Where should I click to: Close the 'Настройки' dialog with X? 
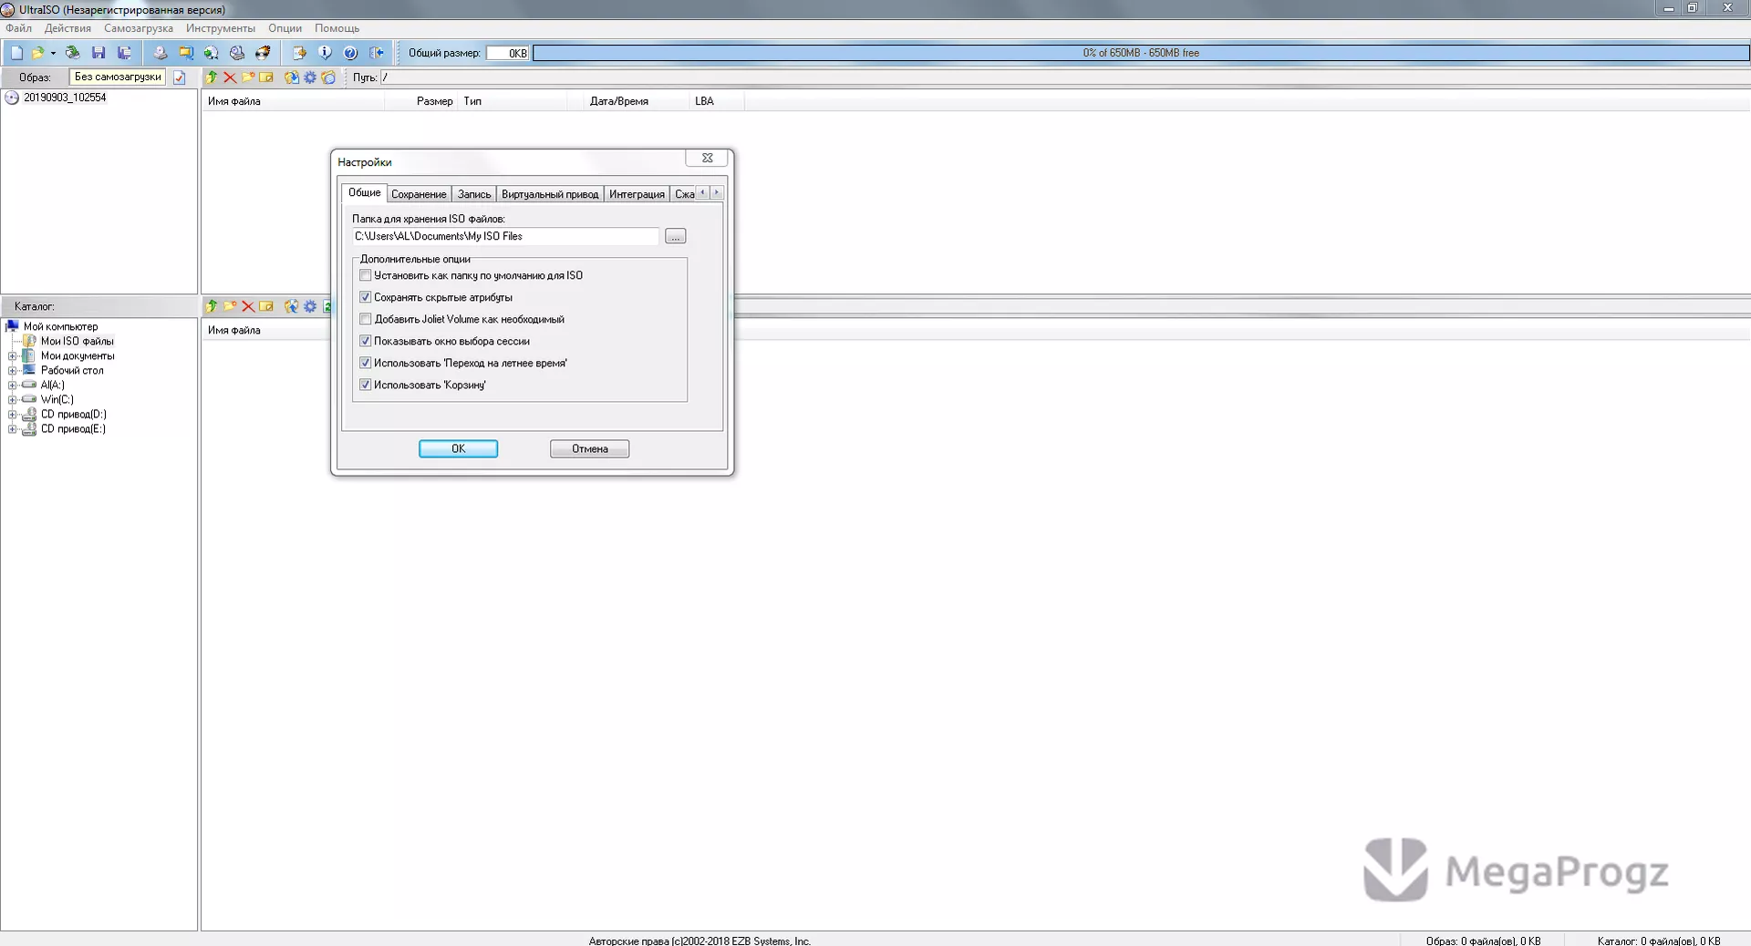[x=707, y=158]
